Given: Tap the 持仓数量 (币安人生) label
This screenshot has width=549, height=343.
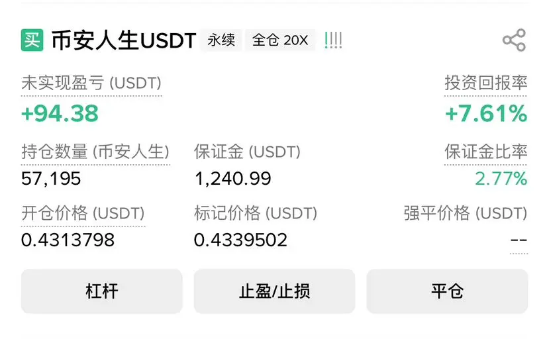Looking at the screenshot, I should tap(95, 152).
